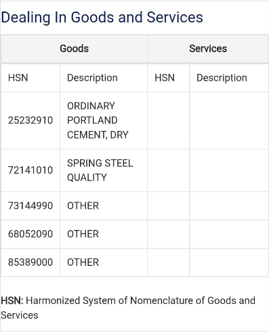Select the Goods column group header
This screenshot has height=333, width=269.
(75, 49)
